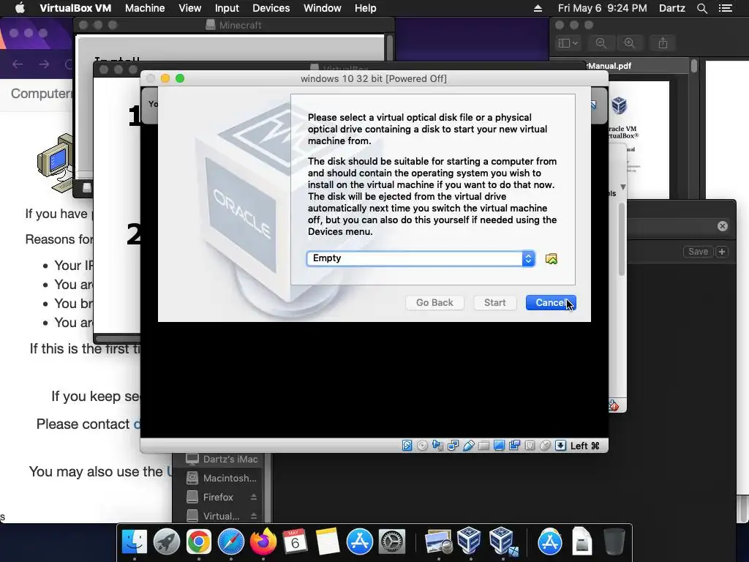Click the mouse integration indicator icon
Image resolution: width=749 pixels, height=562 pixels.
[544, 446]
